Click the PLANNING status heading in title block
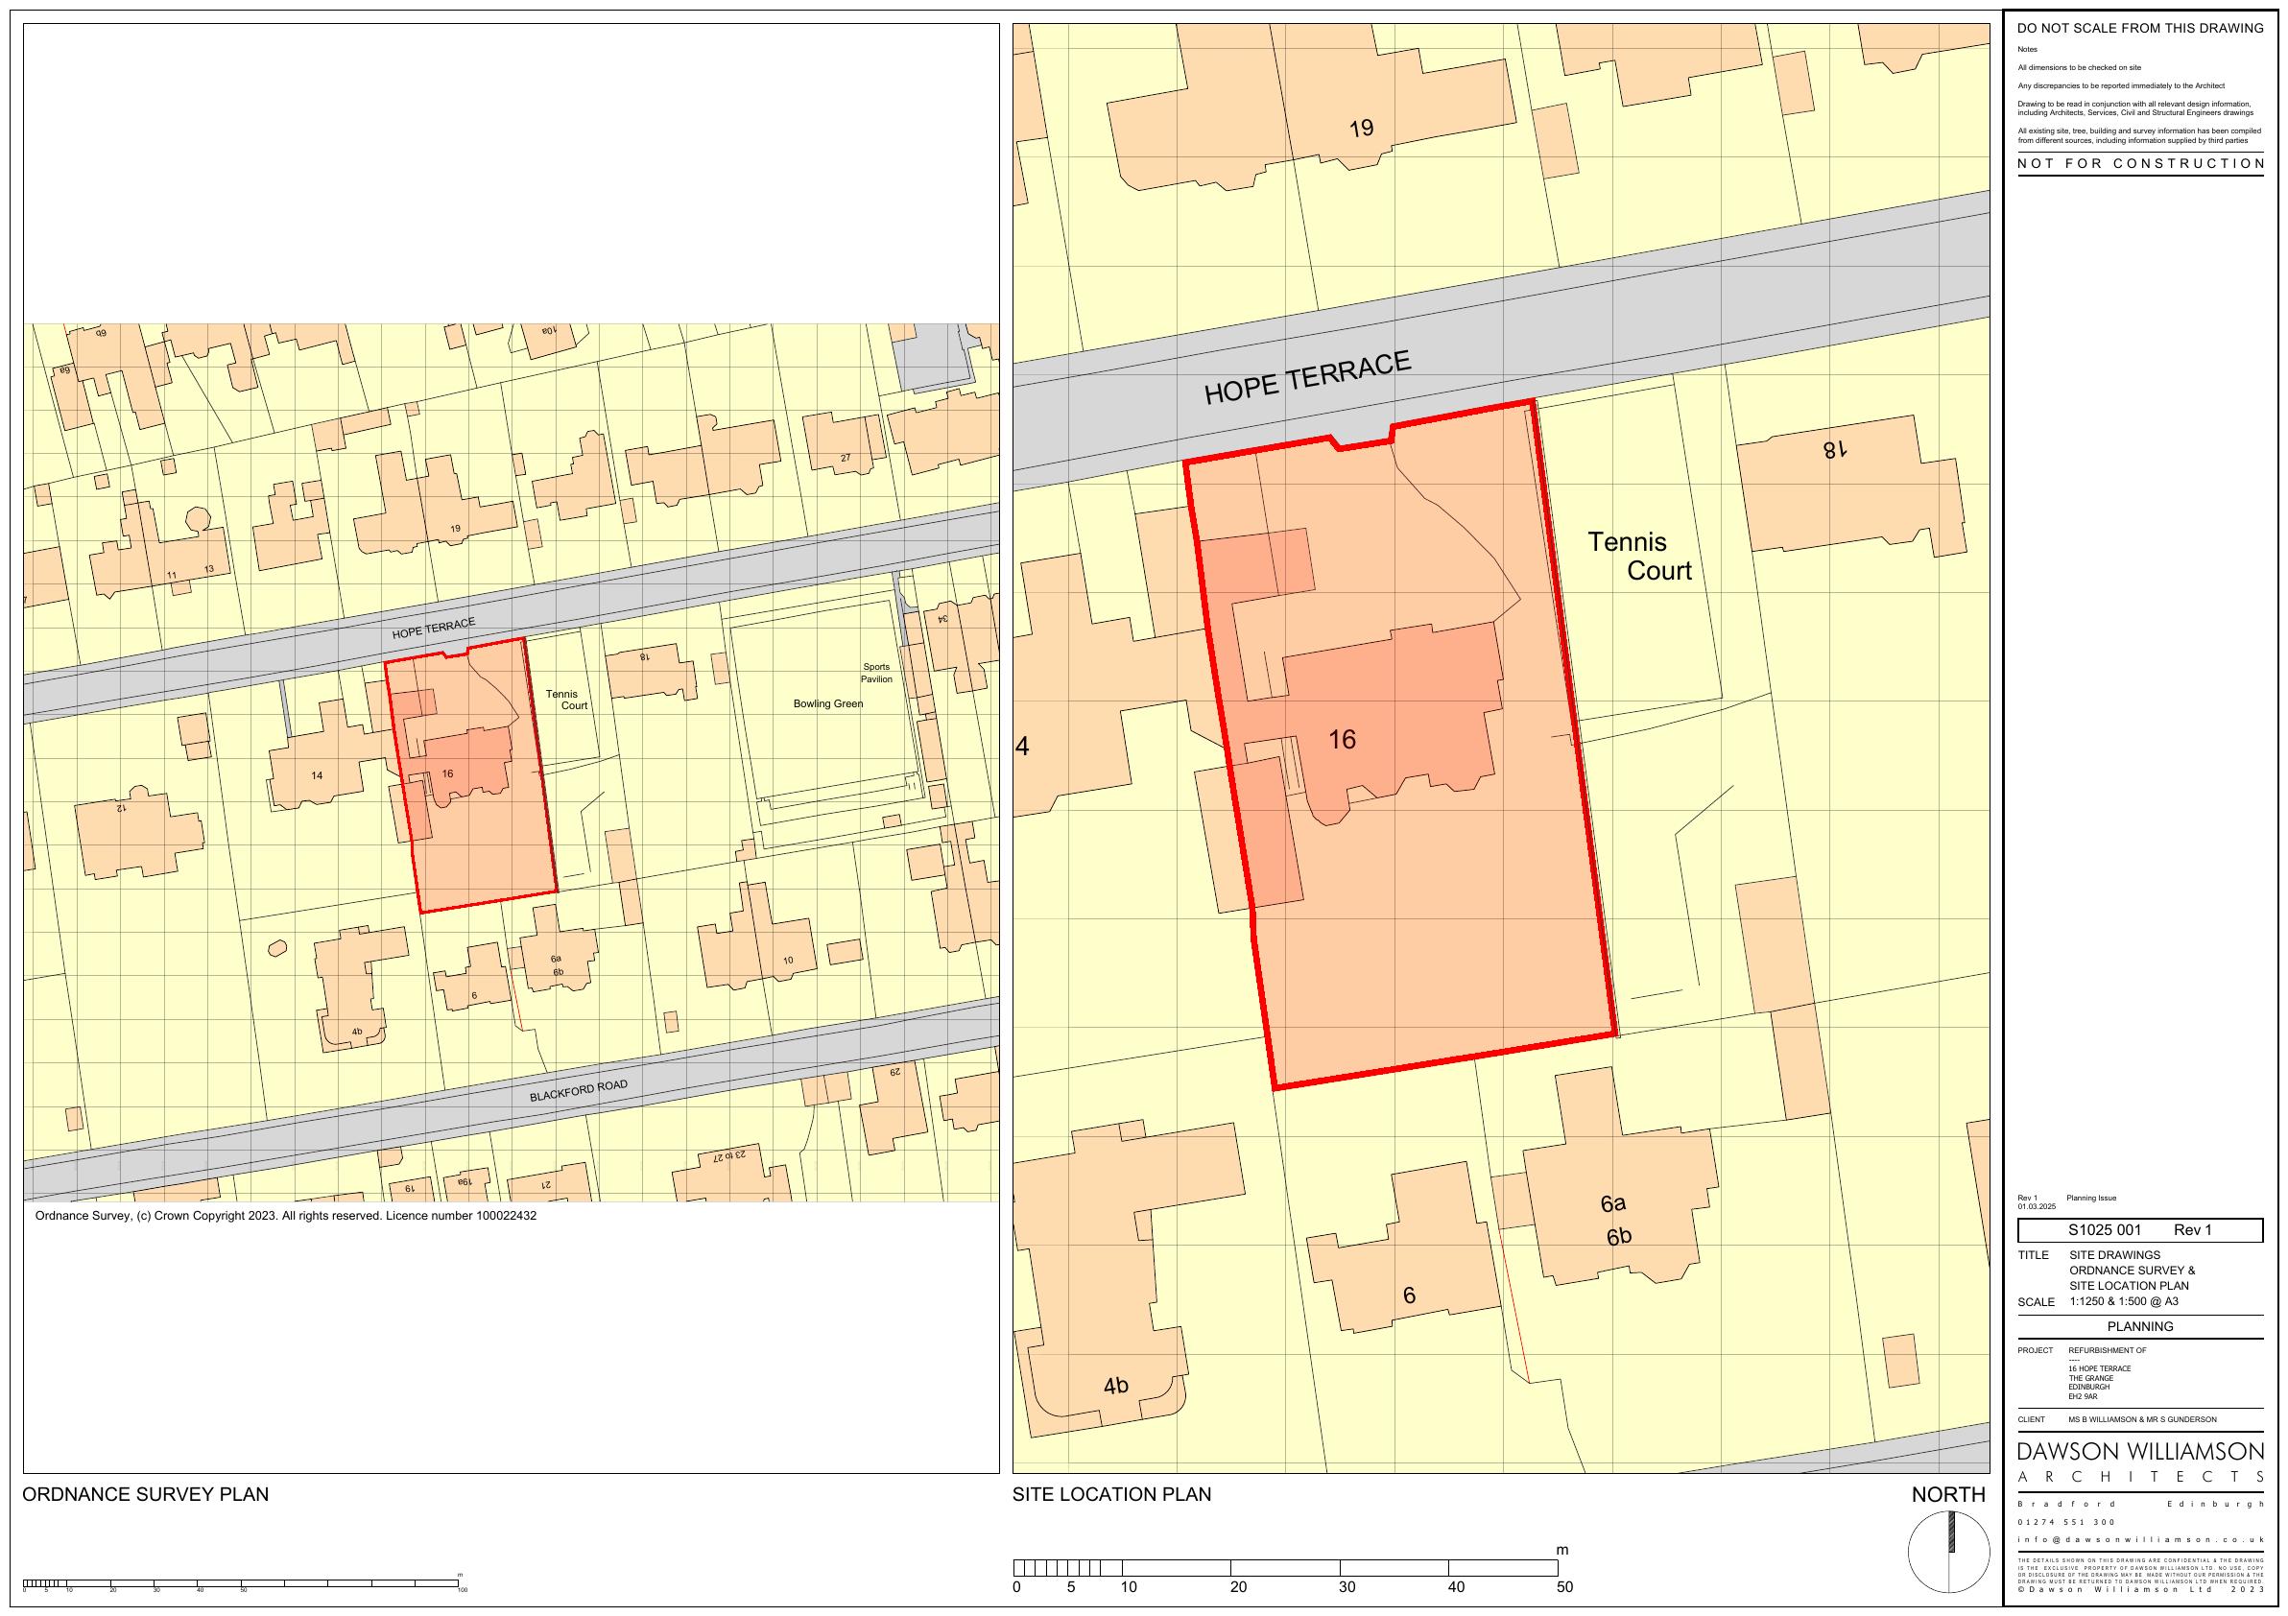The height and width of the screenshot is (1616, 2288). (2139, 1326)
